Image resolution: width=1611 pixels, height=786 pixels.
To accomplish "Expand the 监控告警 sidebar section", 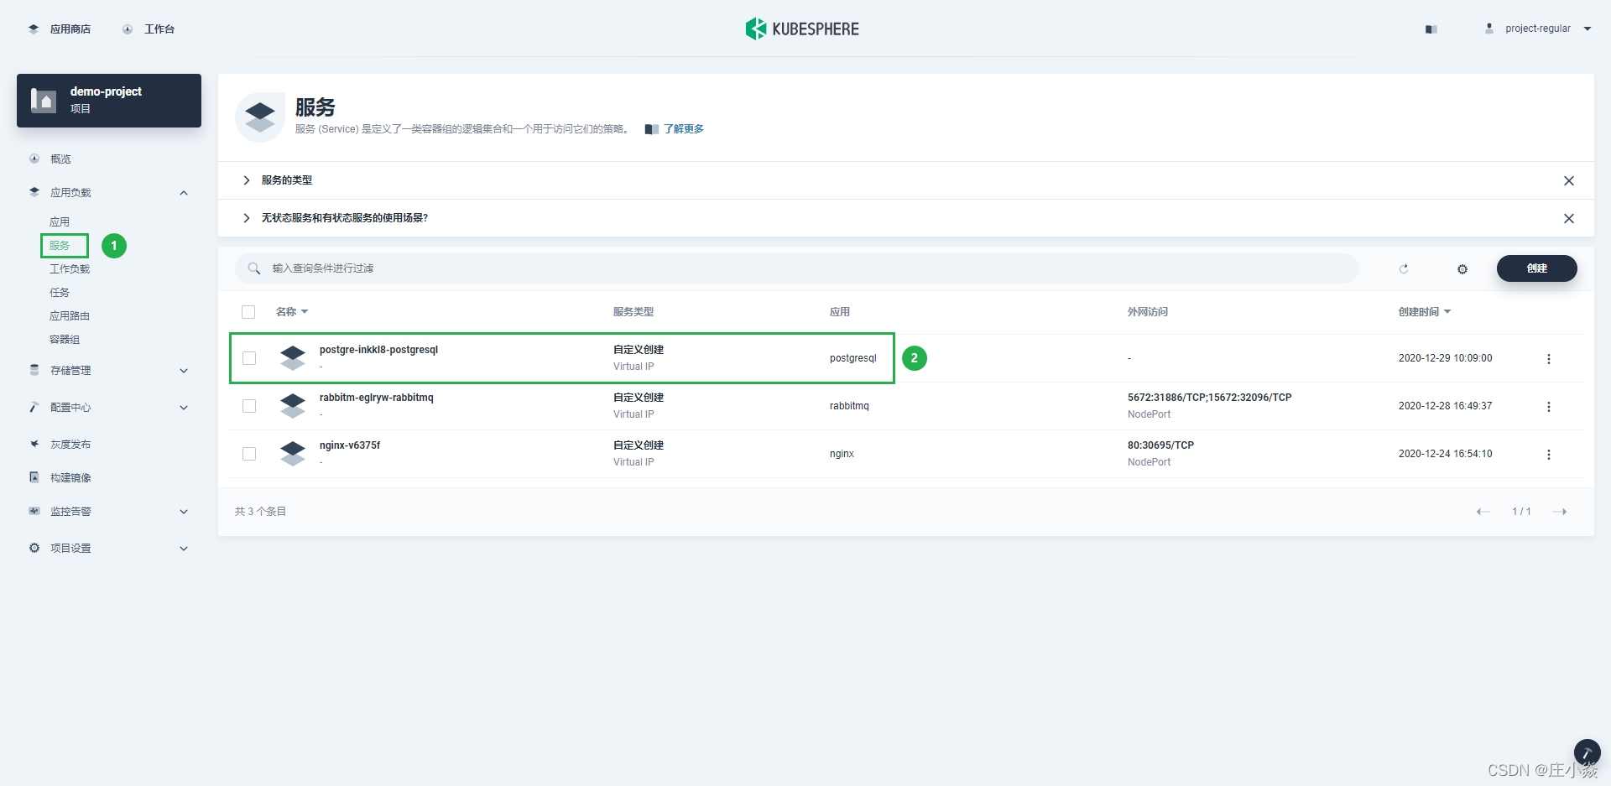I will click(x=184, y=512).
